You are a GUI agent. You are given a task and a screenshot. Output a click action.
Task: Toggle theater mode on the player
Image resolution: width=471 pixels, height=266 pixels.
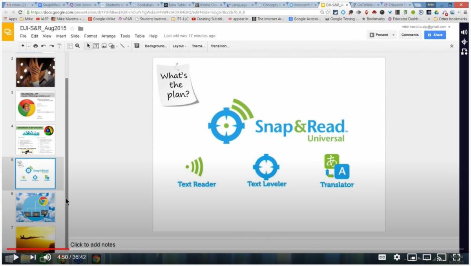(x=427, y=257)
